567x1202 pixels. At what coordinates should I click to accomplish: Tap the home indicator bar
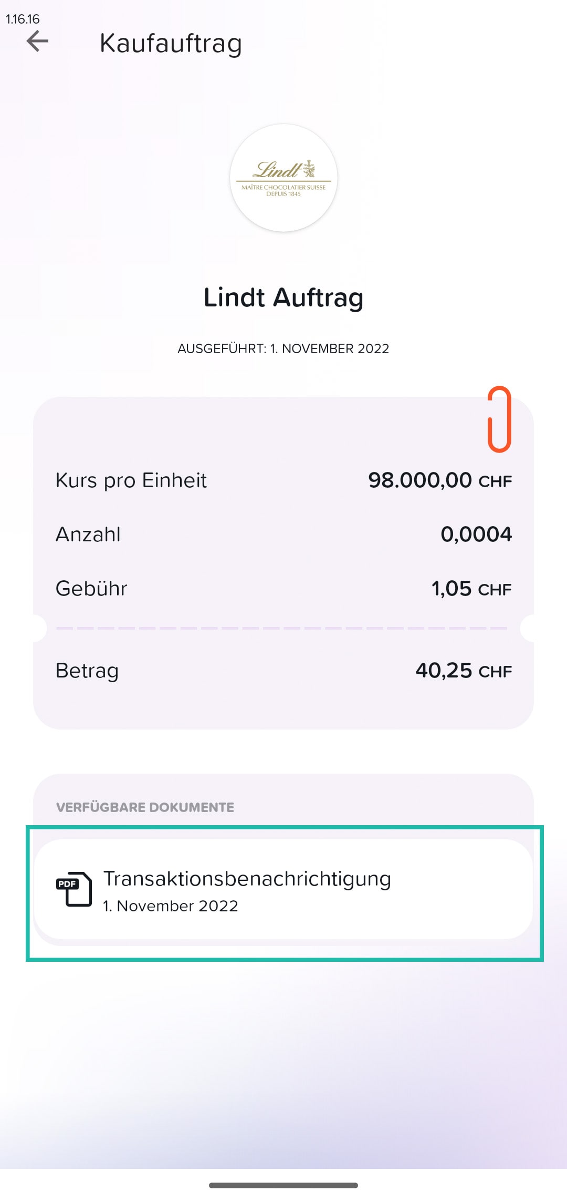tap(283, 1185)
